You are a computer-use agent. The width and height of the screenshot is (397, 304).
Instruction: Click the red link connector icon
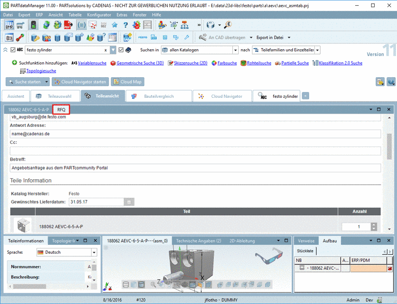click(20, 38)
